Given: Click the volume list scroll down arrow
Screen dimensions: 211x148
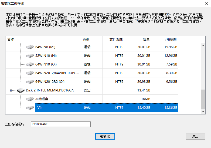Looking at the screenshot, I should [203, 112].
